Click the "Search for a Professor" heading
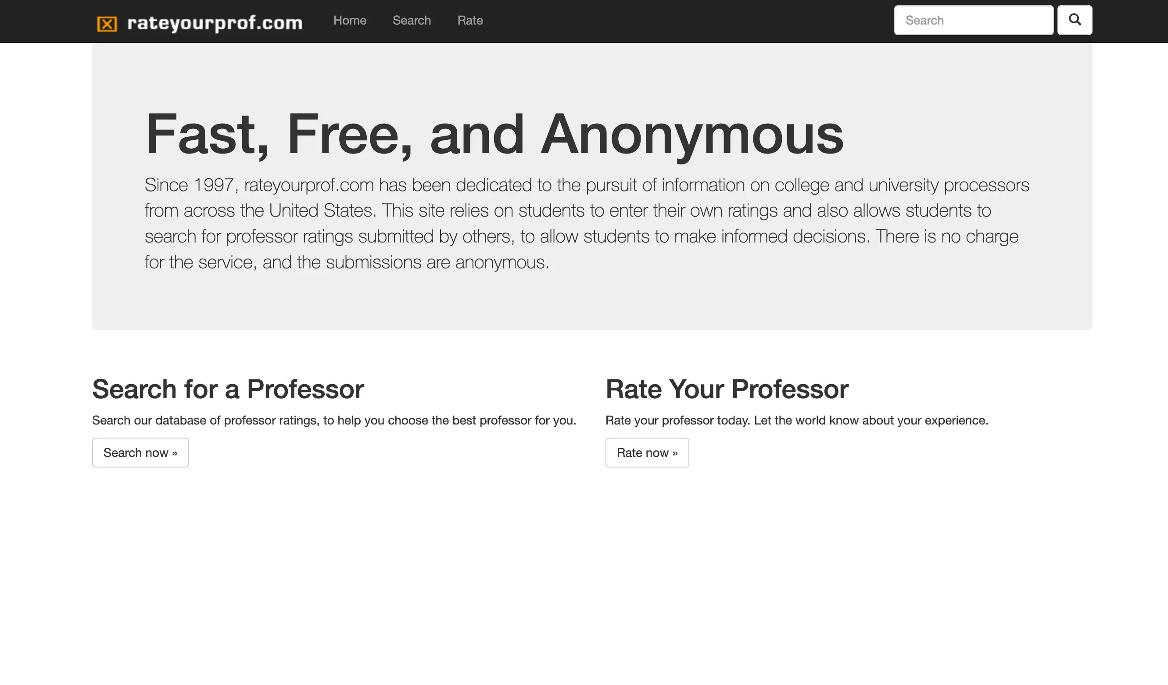 (228, 389)
